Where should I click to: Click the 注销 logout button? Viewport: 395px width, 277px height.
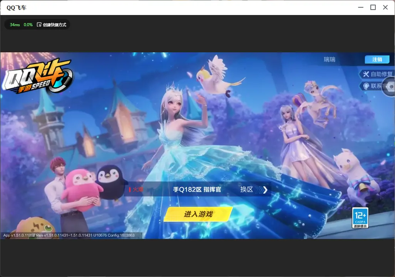(x=377, y=59)
